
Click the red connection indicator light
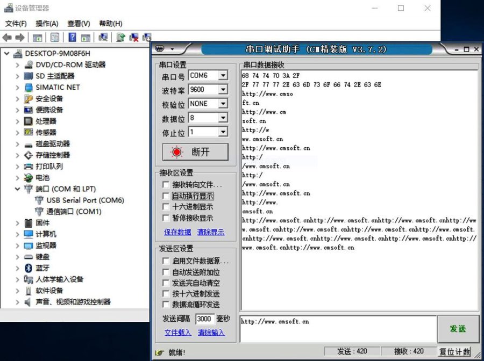177,152
